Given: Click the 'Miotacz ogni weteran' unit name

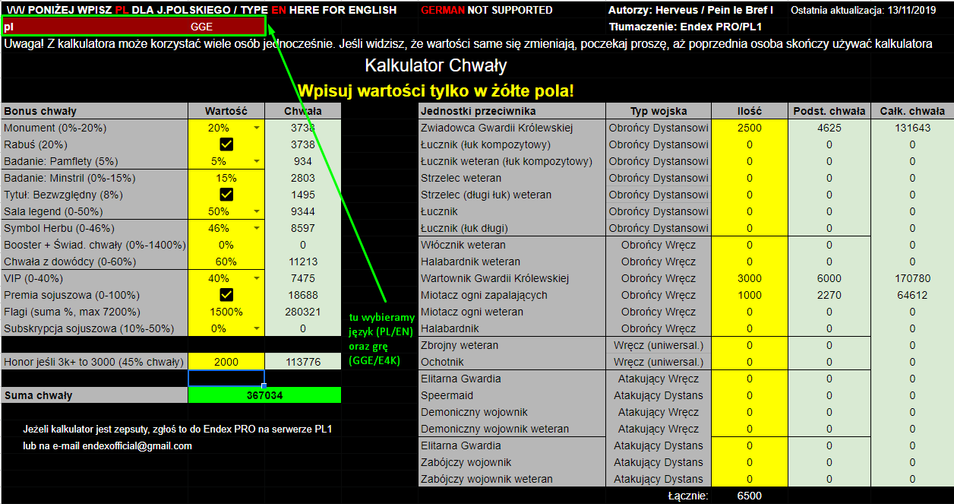Looking at the screenshot, I should coord(472,312).
